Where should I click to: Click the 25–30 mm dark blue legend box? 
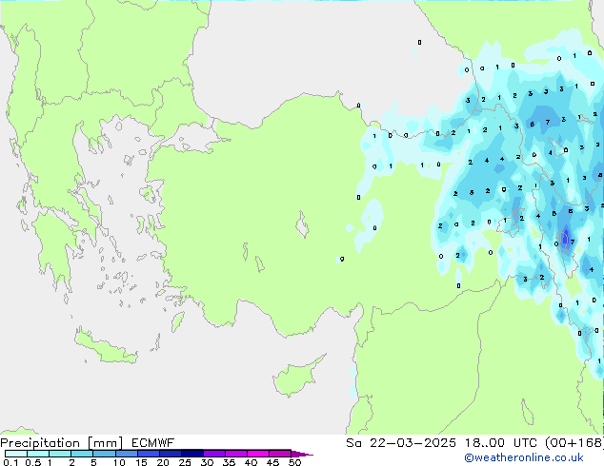192,454
